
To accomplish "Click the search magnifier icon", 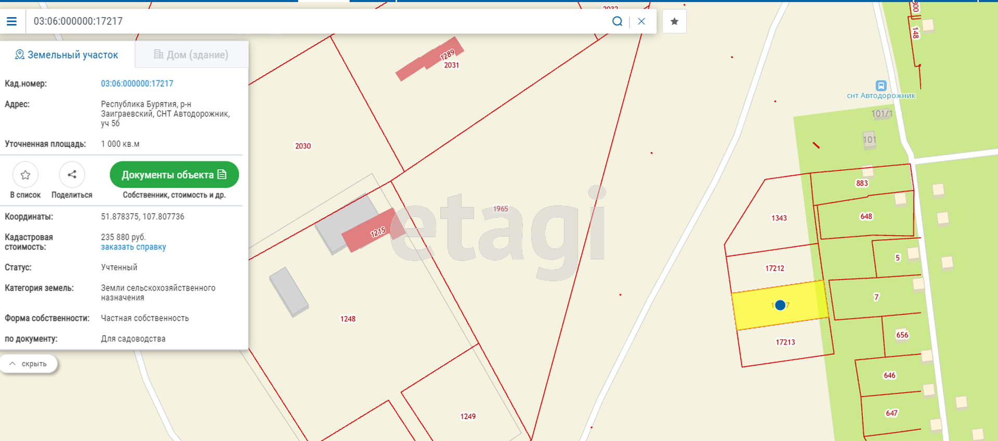I will point(617,21).
